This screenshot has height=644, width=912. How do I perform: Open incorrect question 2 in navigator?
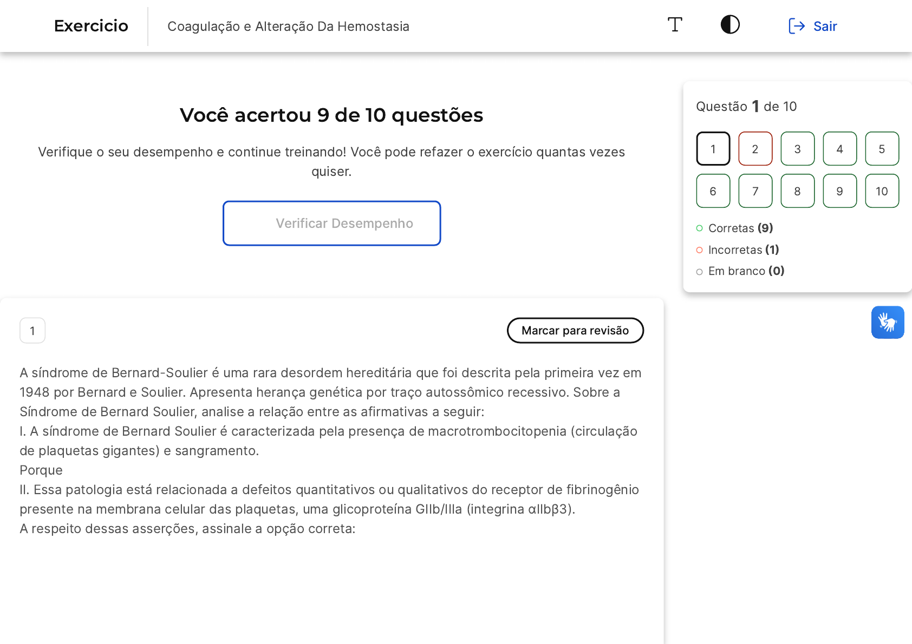coord(755,149)
